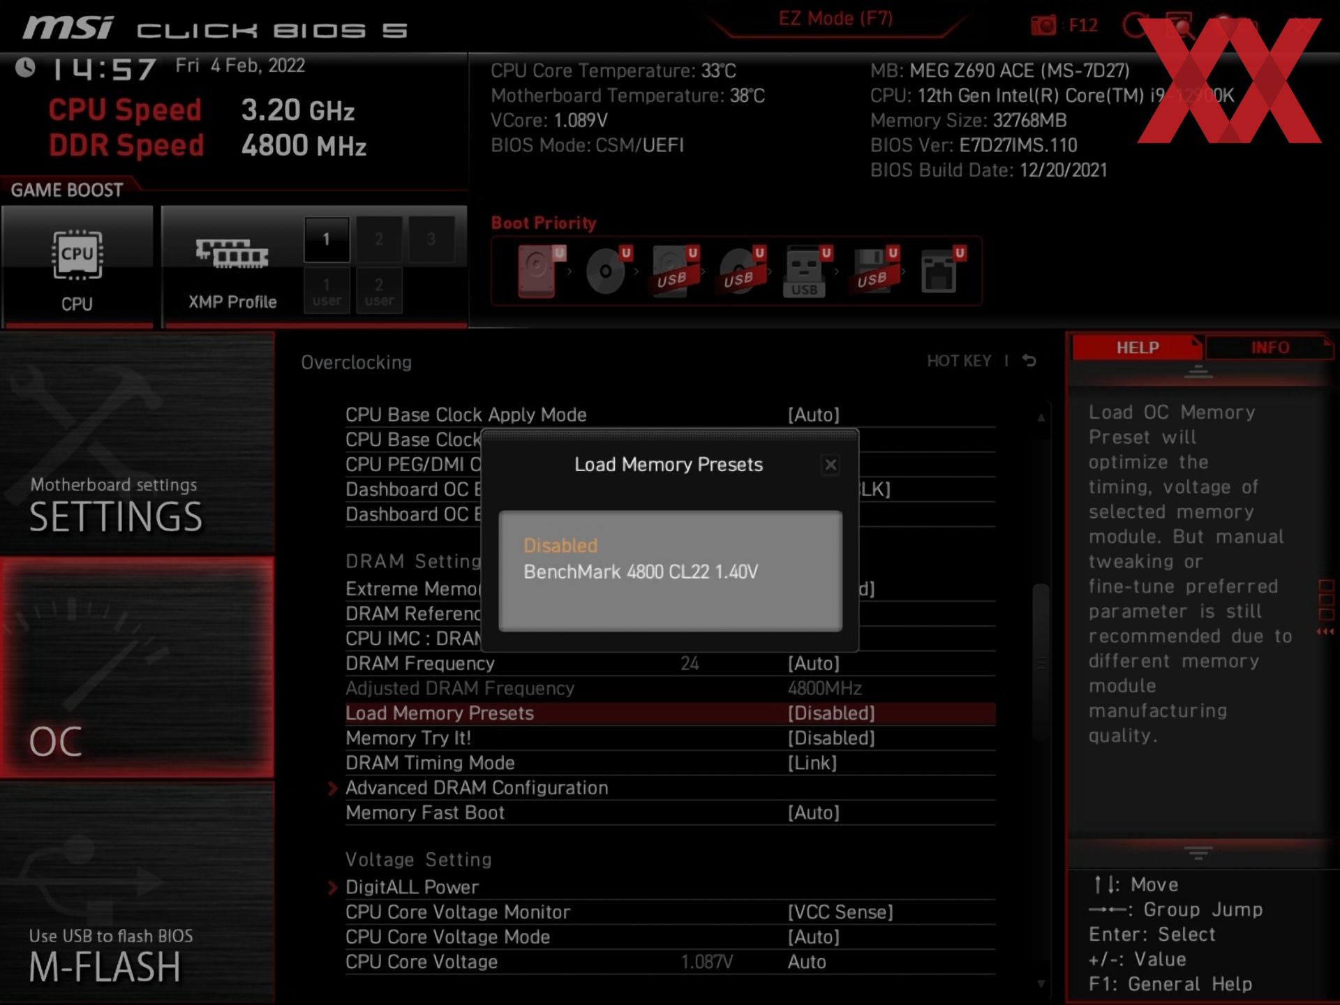Click the XMP Profile memory icon
The height and width of the screenshot is (1005, 1340).
point(232,254)
